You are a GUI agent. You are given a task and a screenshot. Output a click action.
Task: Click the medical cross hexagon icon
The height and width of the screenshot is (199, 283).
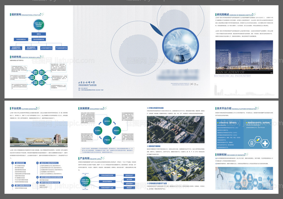coord(265,144)
